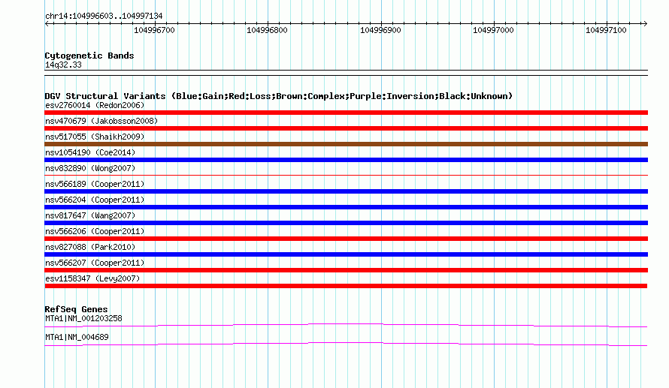
Task: Click the red nsv470679 (Jakobsson2008) bar
Action: click(346, 128)
